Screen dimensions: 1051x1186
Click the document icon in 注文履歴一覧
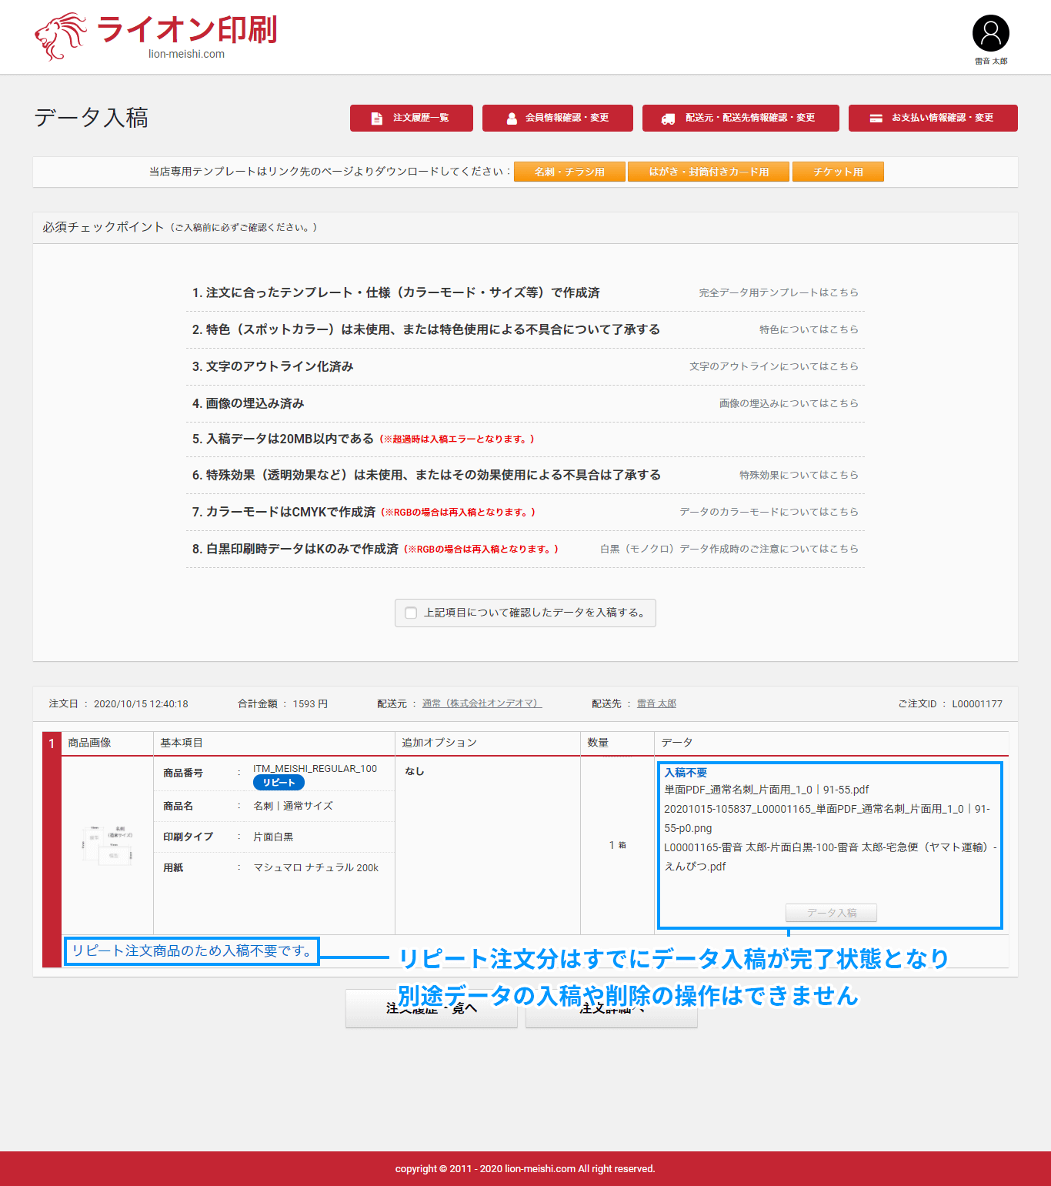pyautogui.click(x=376, y=119)
